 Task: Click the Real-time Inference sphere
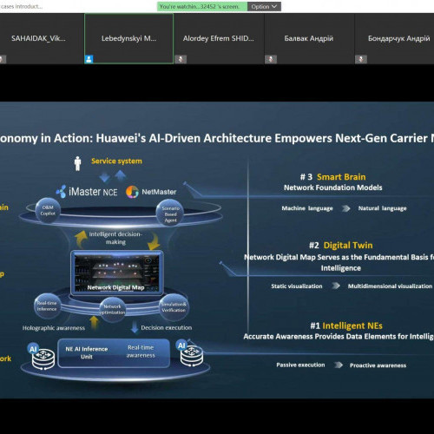point(47,306)
